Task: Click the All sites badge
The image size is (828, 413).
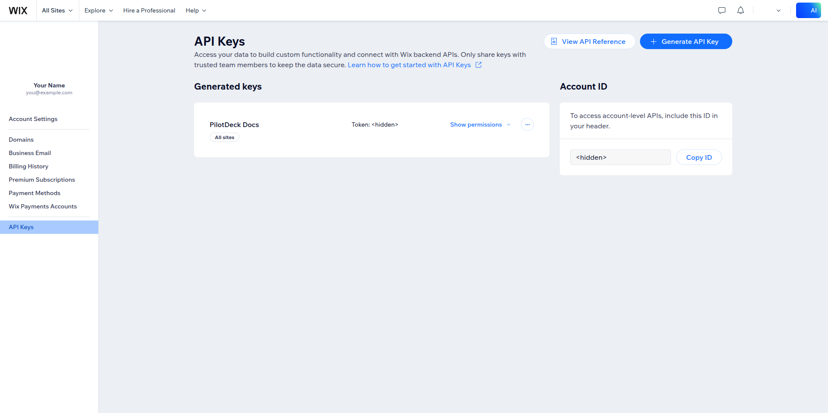Action: 224,137
